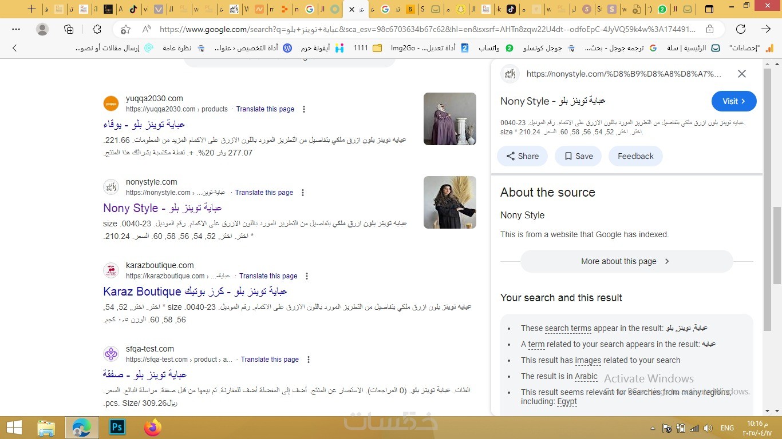The width and height of the screenshot is (782, 439).
Task: Open the Collections icon in the toolbar
Action: pyautogui.click(x=69, y=29)
